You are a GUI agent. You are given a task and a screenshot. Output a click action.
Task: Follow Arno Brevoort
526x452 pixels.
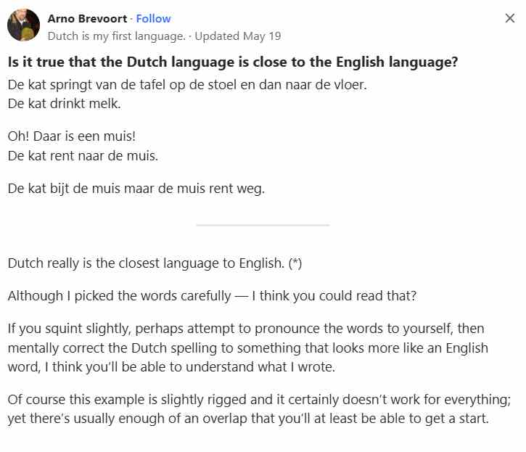point(153,18)
